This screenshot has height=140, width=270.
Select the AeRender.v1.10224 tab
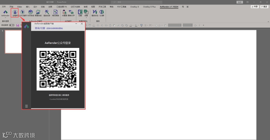tap(169, 7)
